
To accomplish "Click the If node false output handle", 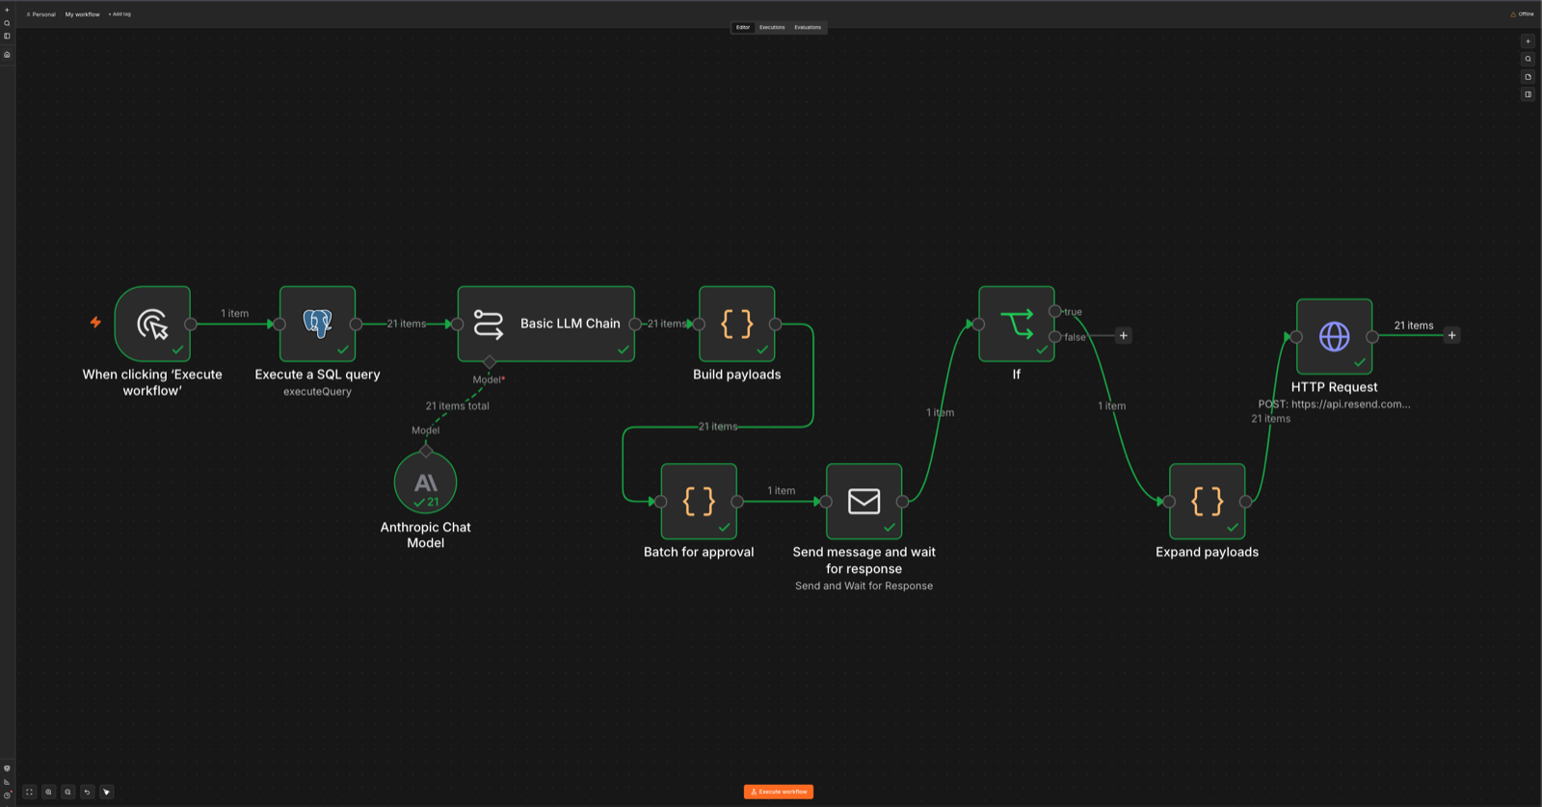I will (1055, 337).
